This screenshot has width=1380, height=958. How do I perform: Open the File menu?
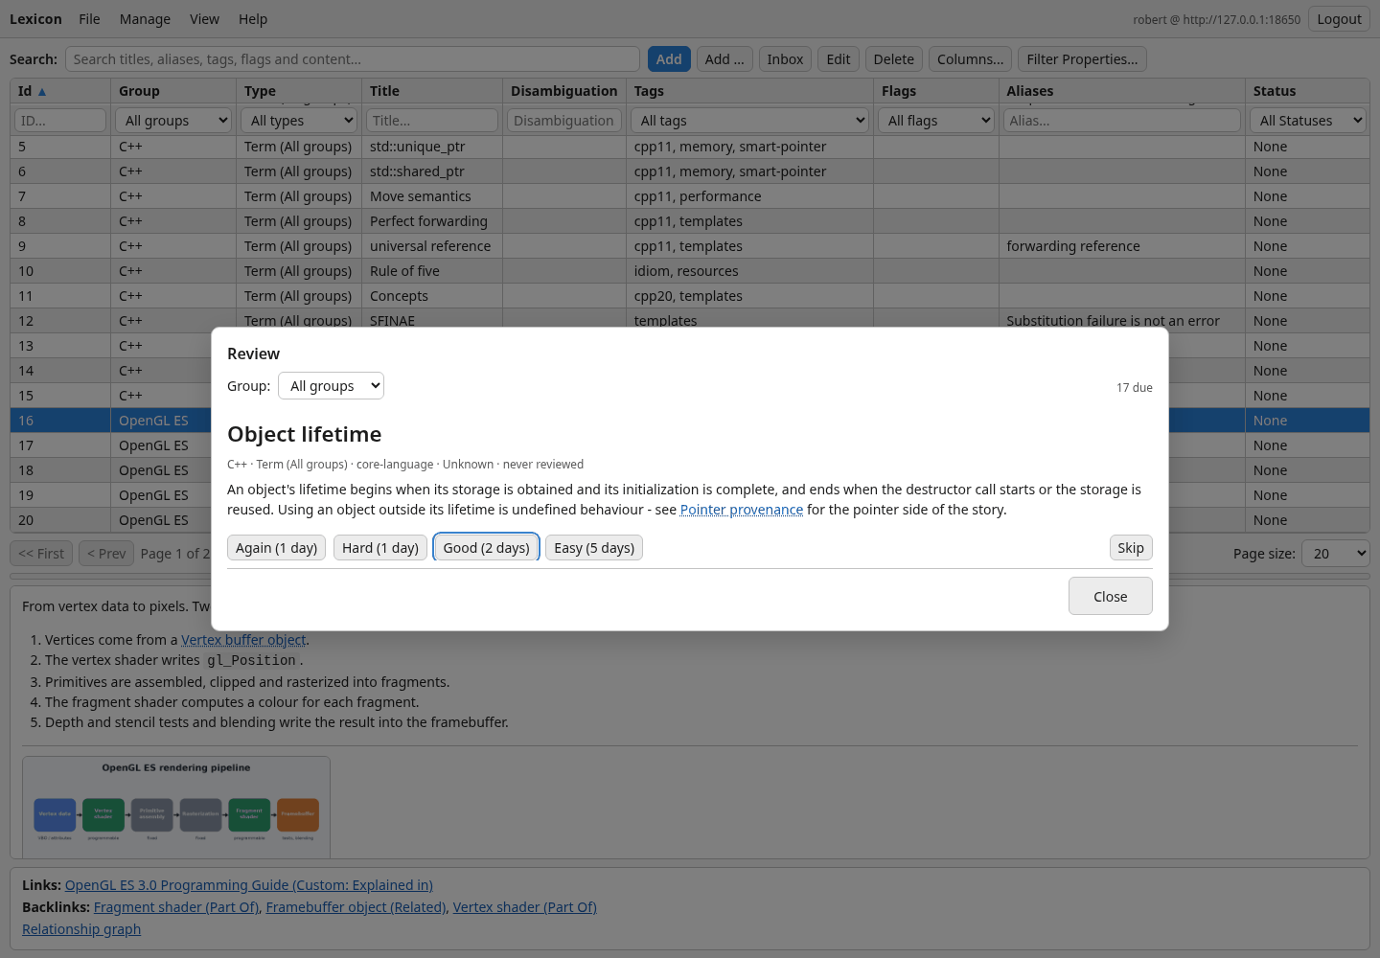(89, 19)
